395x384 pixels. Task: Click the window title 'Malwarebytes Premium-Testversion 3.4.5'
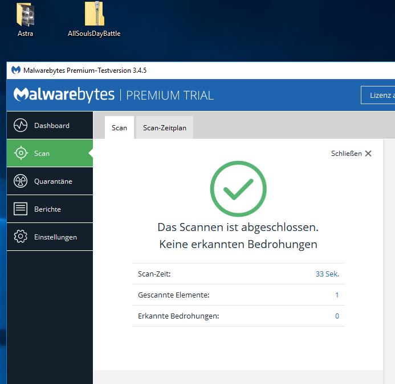[x=85, y=71]
